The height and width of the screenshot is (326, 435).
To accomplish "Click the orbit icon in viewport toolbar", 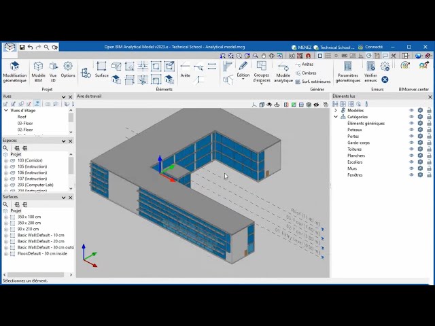I will pos(277,105).
